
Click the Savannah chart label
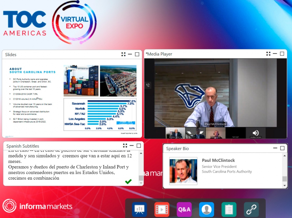coord(78,103)
